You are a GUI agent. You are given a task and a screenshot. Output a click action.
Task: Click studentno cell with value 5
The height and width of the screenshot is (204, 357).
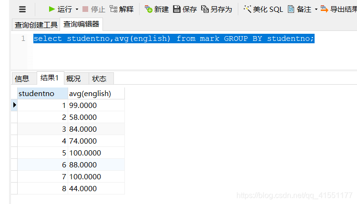point(42,153)
